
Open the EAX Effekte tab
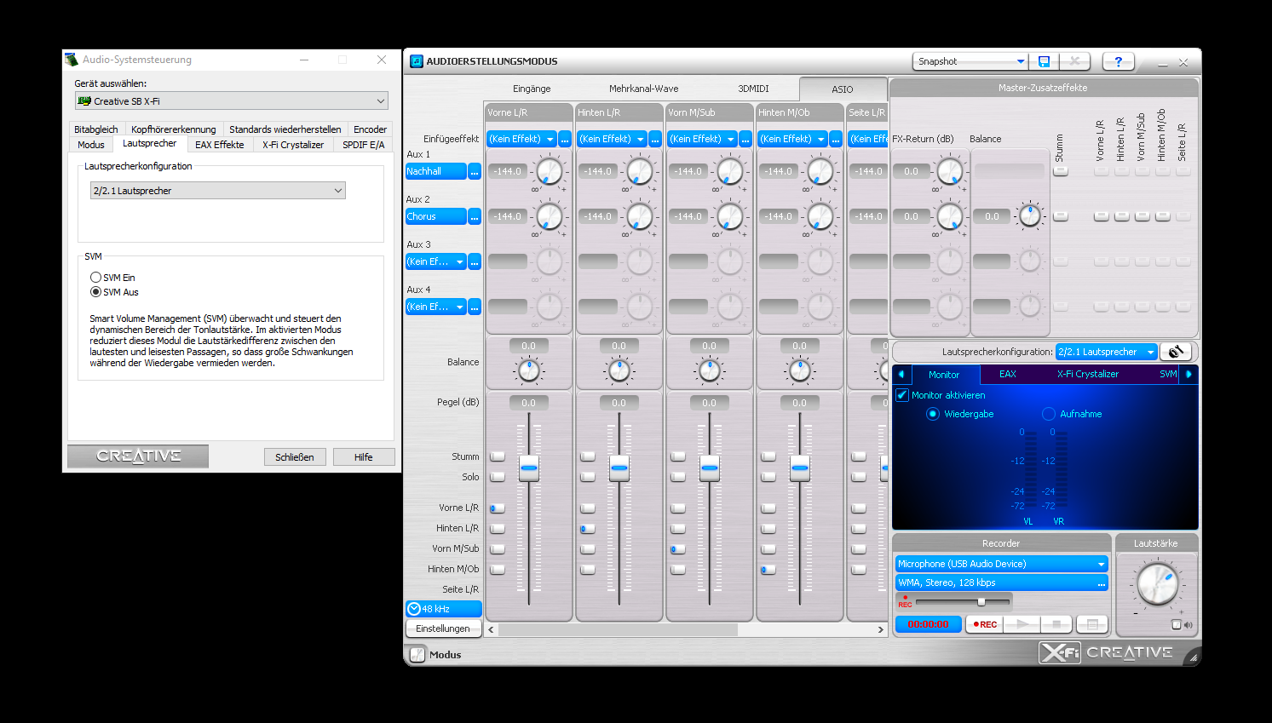(x=219, y=145)
